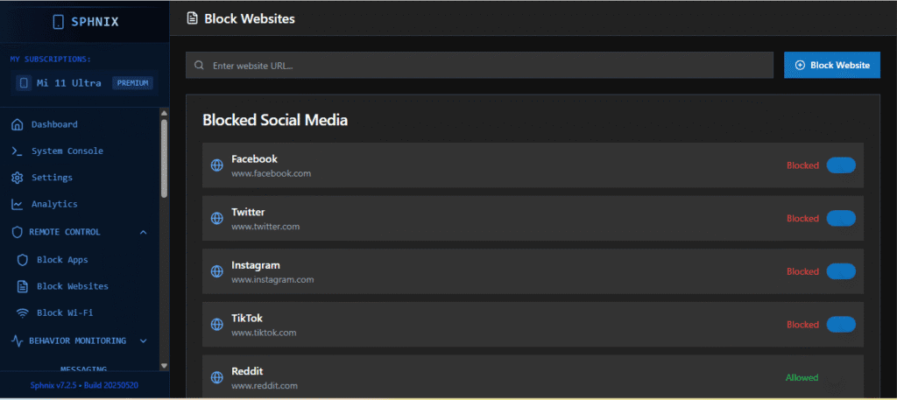Click the globe icon next to Instagram
Screen dimensions: 897x400
(x=217, y=271)
